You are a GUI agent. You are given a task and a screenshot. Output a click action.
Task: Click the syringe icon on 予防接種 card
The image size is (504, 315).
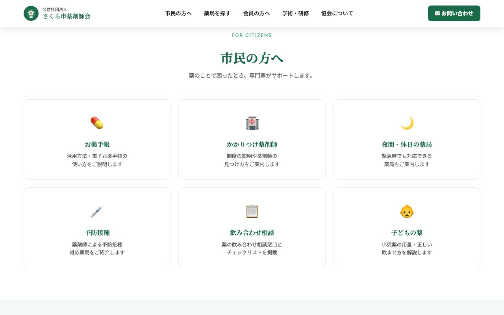(x=97, y=211)
